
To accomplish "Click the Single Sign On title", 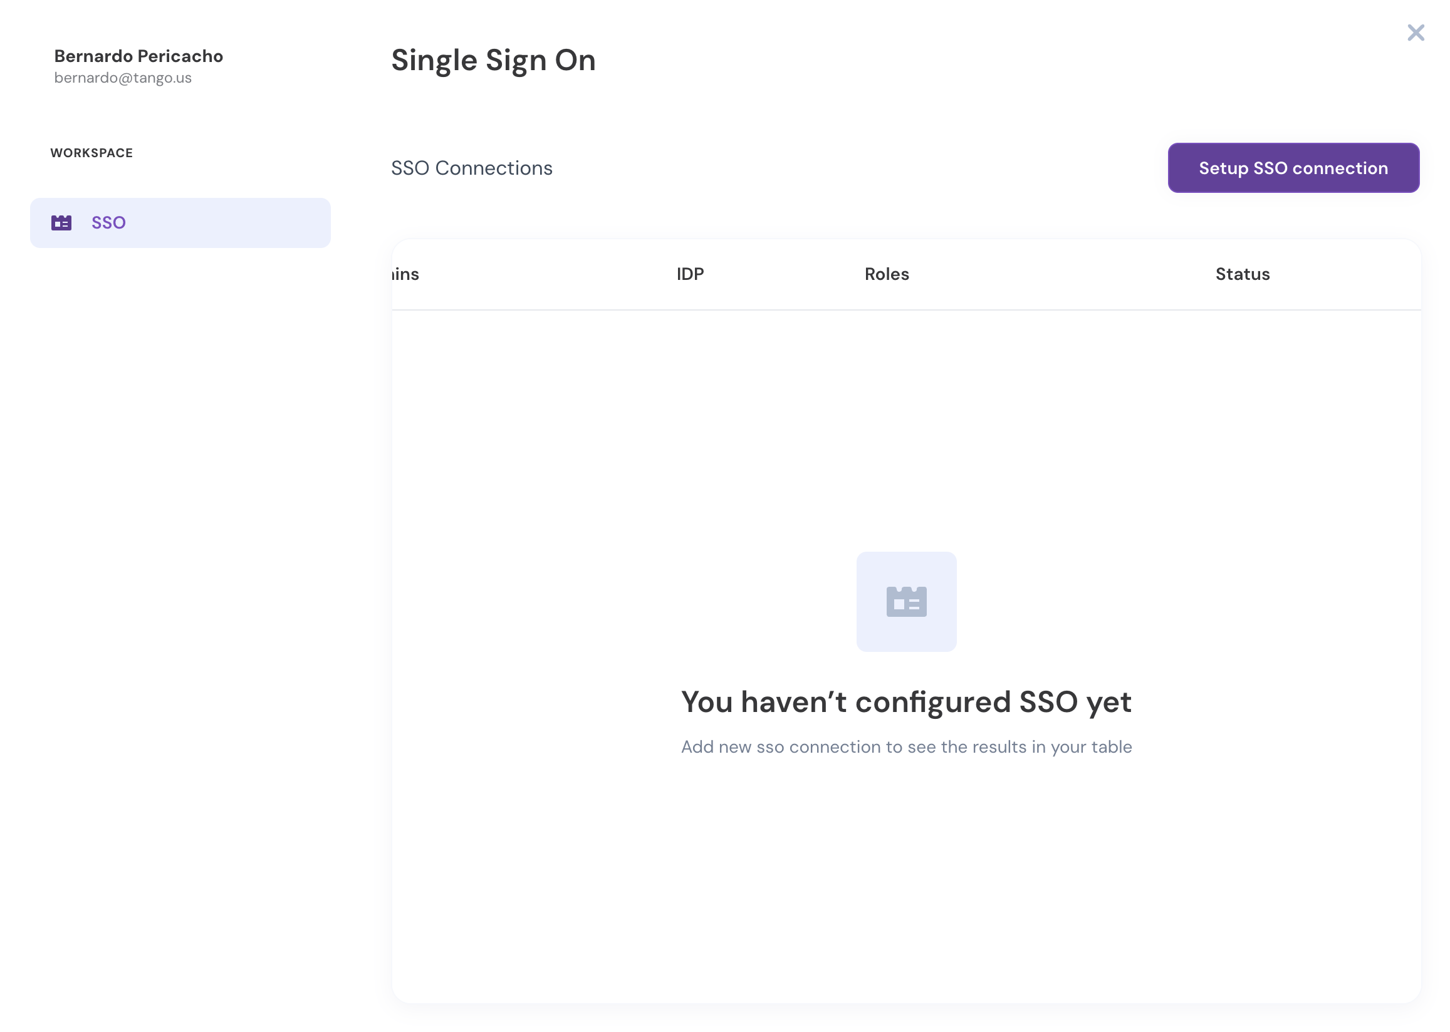I will [493, 60].
